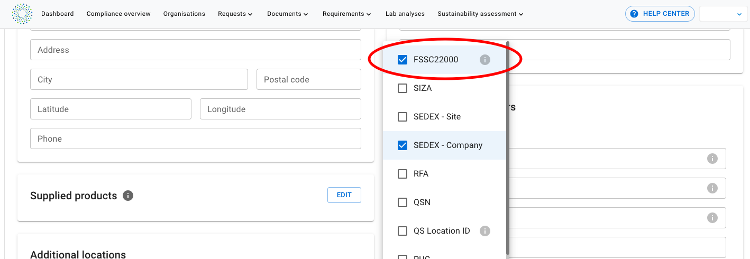Expand the Sustainability assessment menu
The height and width of the screenshot is (259, 750).
[x=480, y=14]
